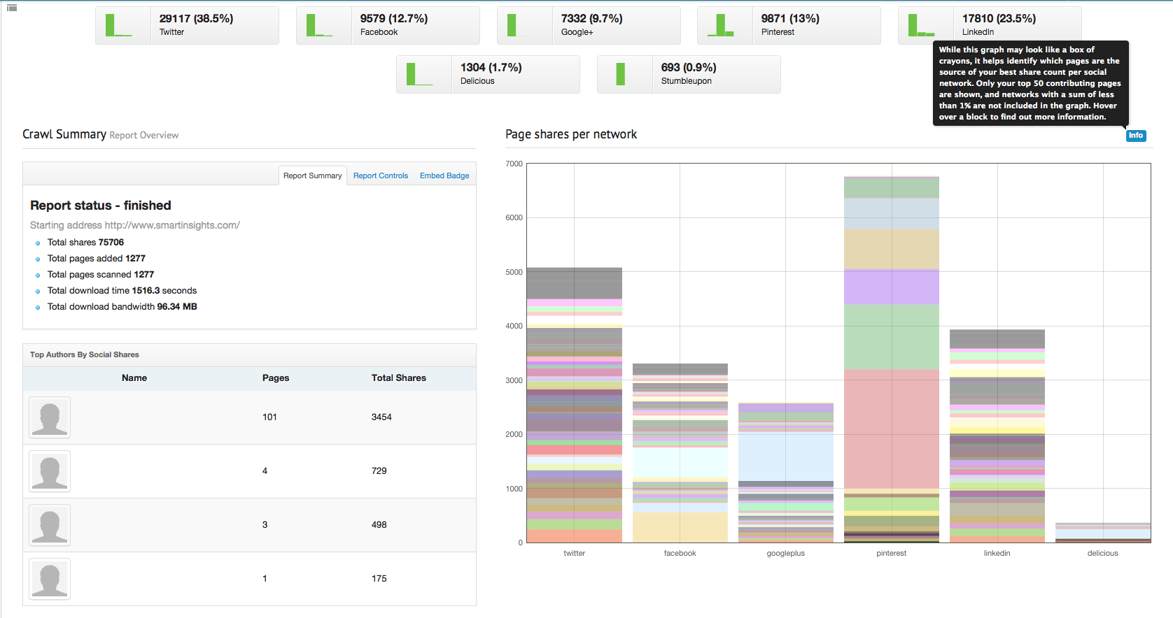The height and width of the screenshot is (618, 1173).
Task: Click the Total shares 75706 line
Action: point(85,243)
